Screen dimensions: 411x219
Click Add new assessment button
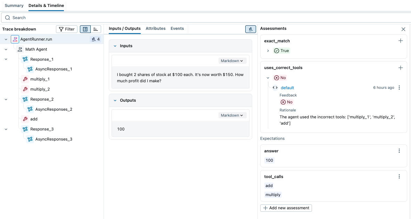click(x=286, y=208)
